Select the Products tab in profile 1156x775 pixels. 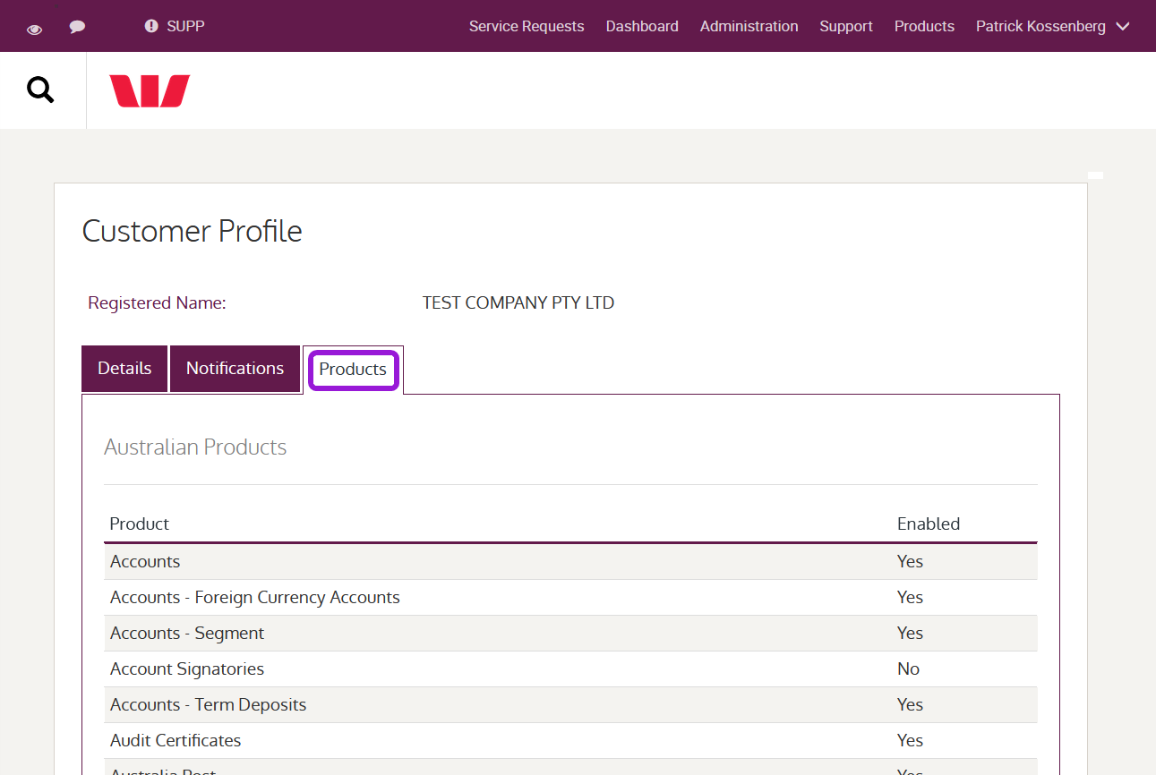point(353,370)
